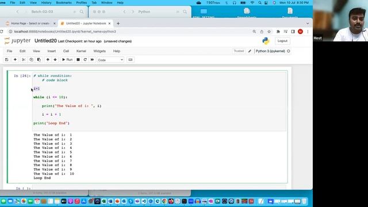Screen dimensions: 368x207
Task: Click the Python logo near Logout
Action: pos(266,41)
